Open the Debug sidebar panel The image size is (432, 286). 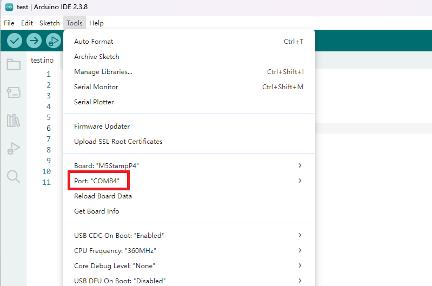pos(14,149)
